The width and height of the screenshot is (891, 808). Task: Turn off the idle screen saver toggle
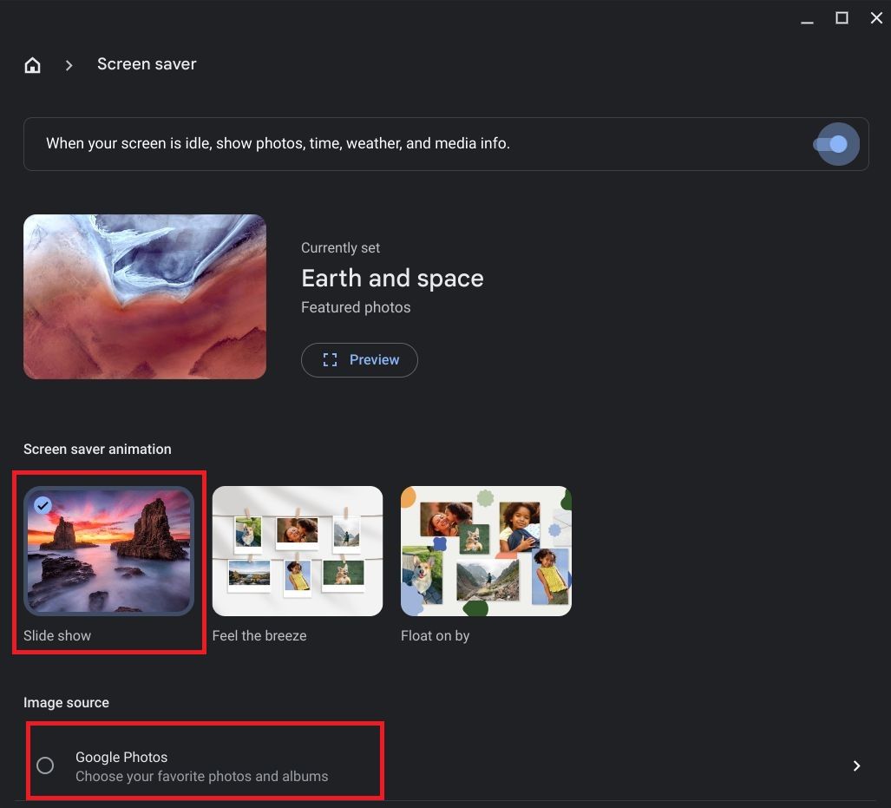tap(835, 144)
